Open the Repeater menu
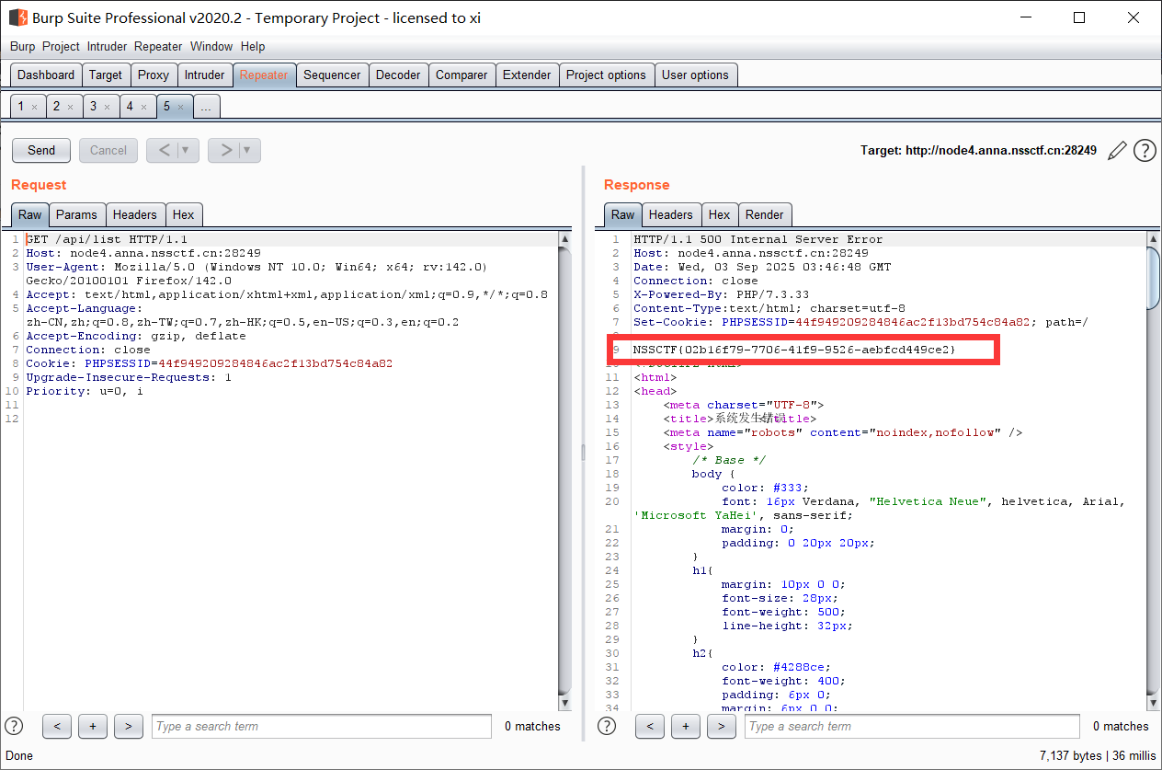Viewport: 1162px width, 770px height. [x=158, y=46]
